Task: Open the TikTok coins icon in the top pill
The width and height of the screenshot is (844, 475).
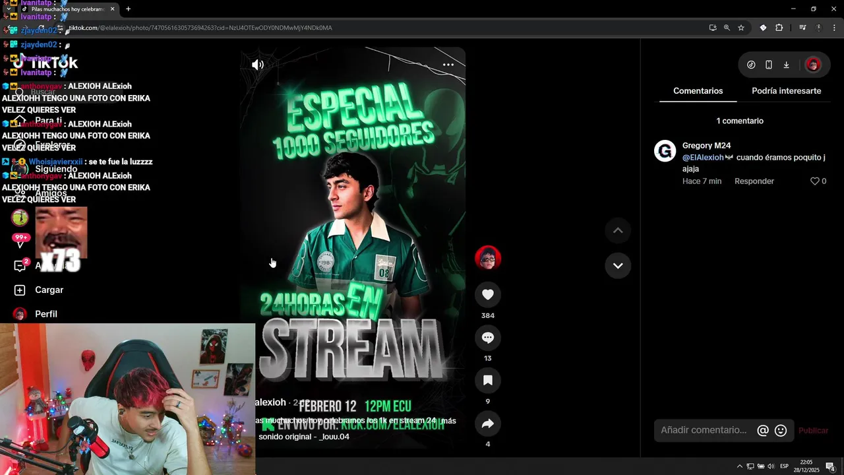Action: pyautogui.click(x=751, y=65)
